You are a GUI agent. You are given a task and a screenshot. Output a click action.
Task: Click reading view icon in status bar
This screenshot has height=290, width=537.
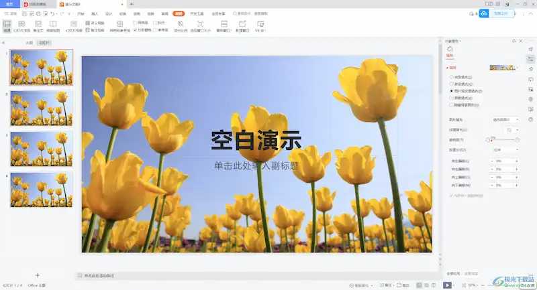(434, 285)
